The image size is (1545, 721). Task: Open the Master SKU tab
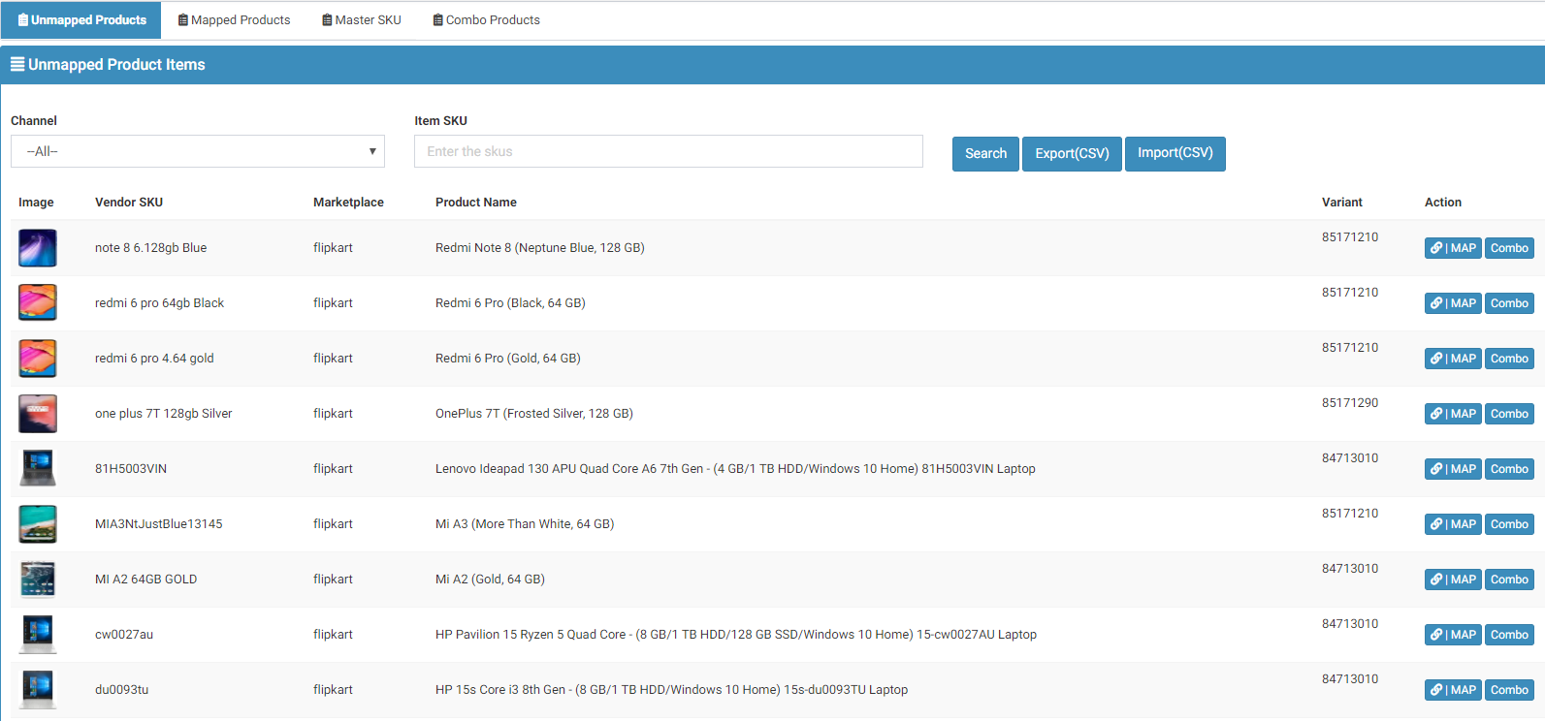pos(361,20)
